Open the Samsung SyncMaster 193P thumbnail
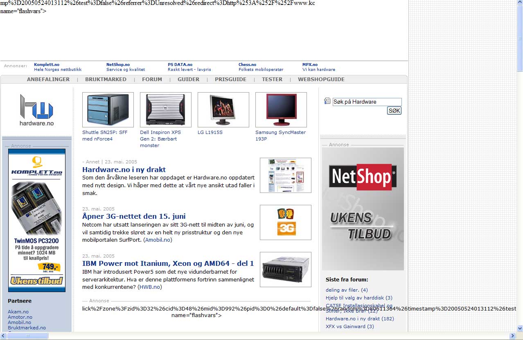 point(281,110)
